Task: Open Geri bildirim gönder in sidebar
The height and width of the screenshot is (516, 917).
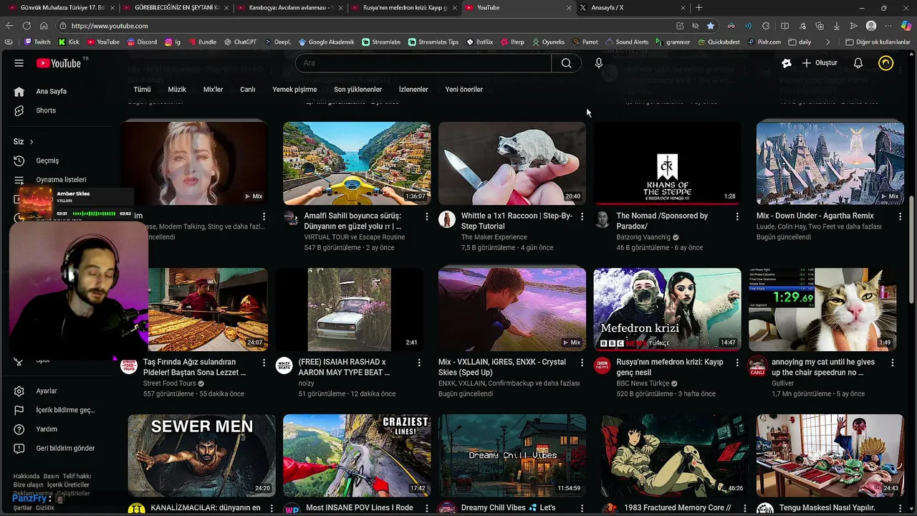Action: 64,448
